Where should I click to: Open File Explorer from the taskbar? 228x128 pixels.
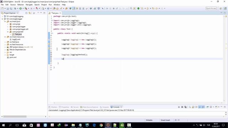[x=73, y=125]
